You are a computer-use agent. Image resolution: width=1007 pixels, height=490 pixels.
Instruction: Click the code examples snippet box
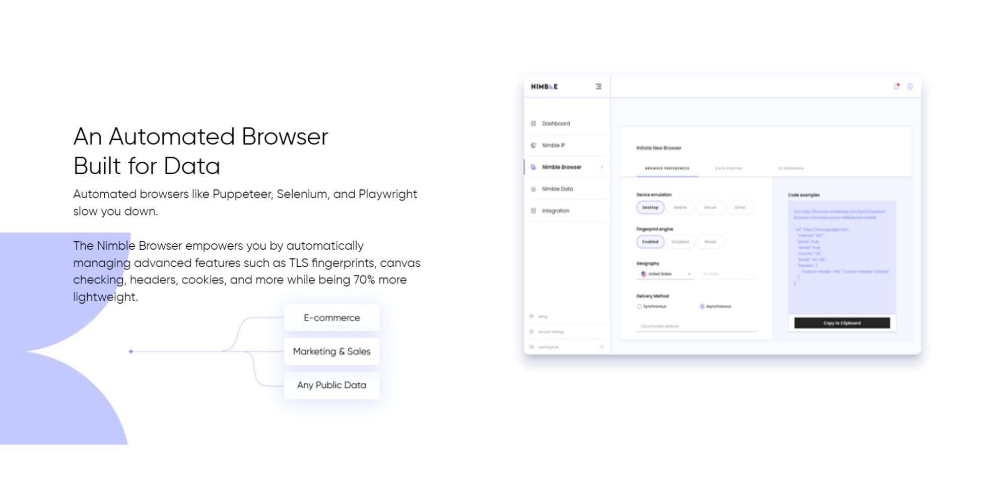pyautogui.click(x=842, y=257)
